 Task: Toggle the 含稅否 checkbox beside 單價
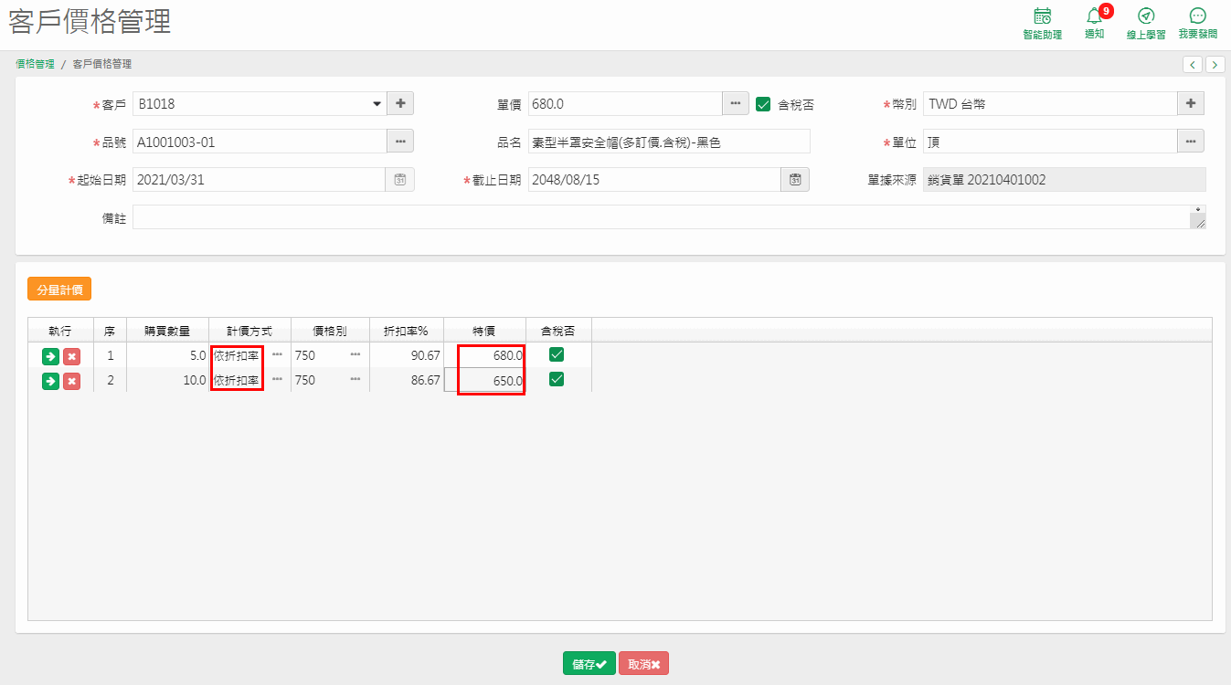764,103
